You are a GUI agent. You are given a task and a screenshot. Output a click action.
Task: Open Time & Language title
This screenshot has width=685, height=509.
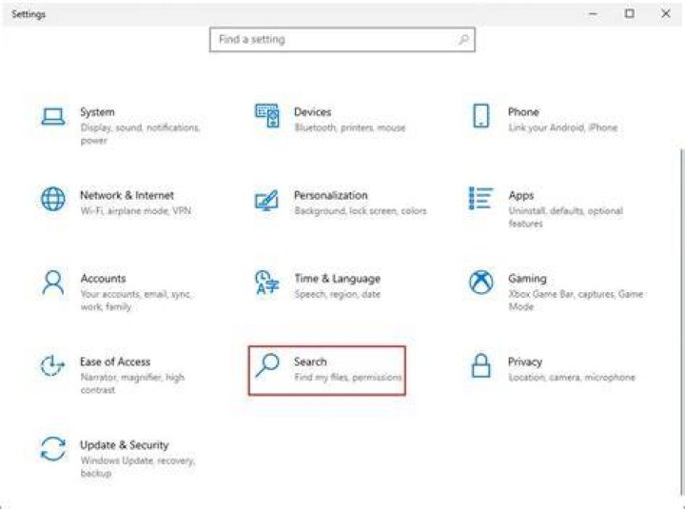[337, 279]
